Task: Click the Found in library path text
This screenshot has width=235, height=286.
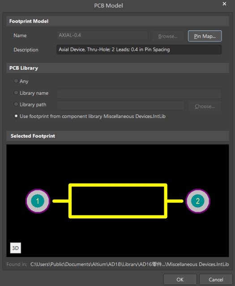Action: (129, 264)
